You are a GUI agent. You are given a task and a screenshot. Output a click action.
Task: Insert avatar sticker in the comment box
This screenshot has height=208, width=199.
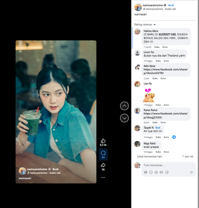[146, 172]
